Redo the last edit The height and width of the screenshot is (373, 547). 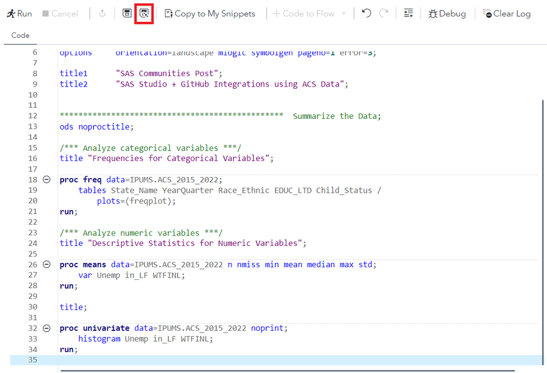[383, 13]
